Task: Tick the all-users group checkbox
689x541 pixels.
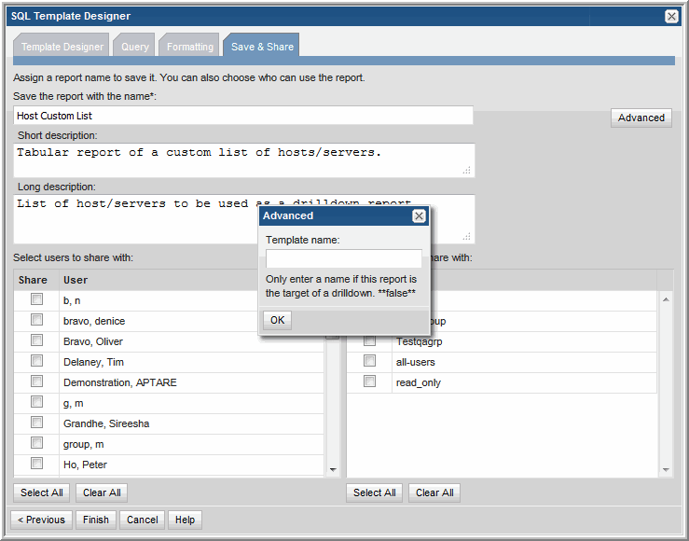Action: [x=370, y=361]
